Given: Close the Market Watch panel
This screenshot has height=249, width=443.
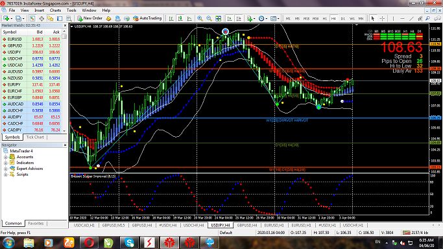Looking at the screenshot, I should coord(65,25).
